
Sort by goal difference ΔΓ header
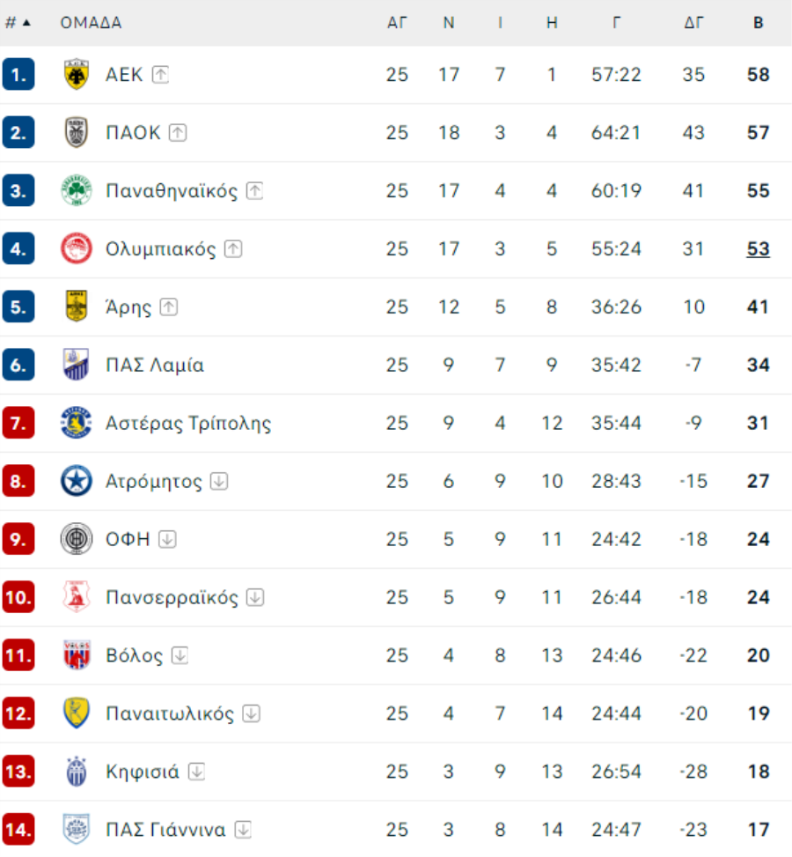(693, 23)
